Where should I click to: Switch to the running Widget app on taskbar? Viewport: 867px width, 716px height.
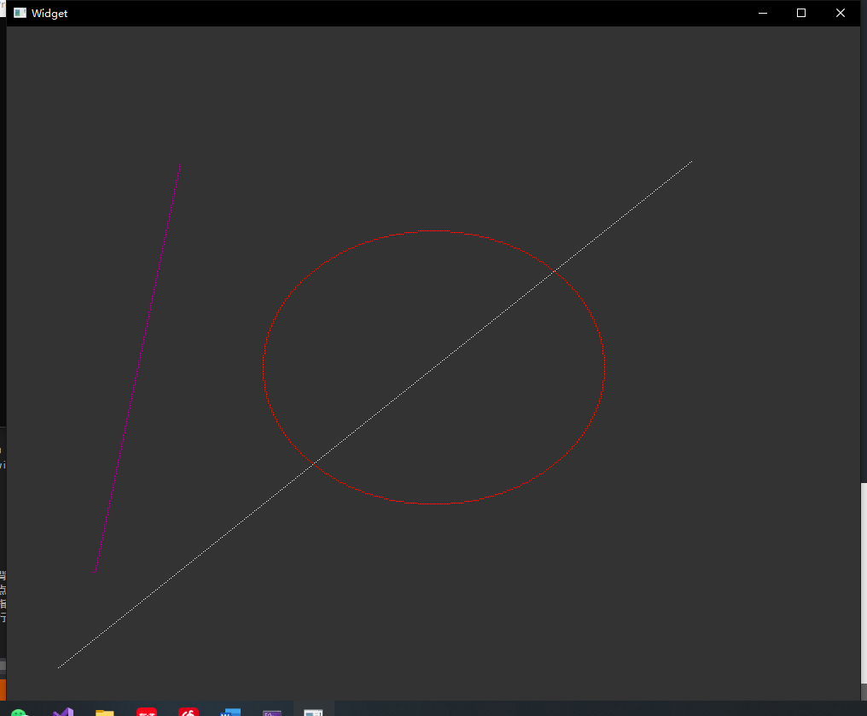[312, 711]
